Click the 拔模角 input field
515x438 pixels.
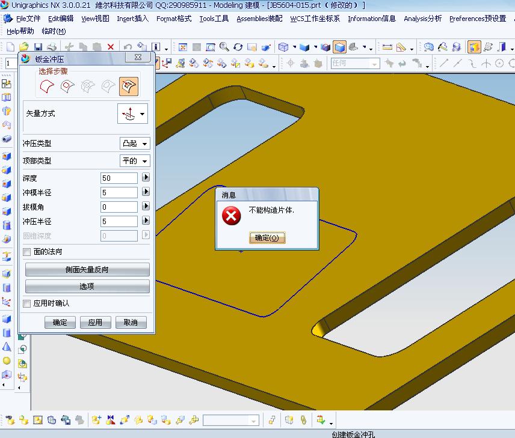119,207
